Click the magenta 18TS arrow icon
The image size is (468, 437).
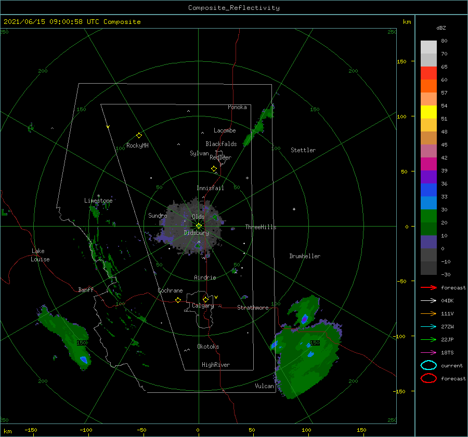click(x=428, y=353)
